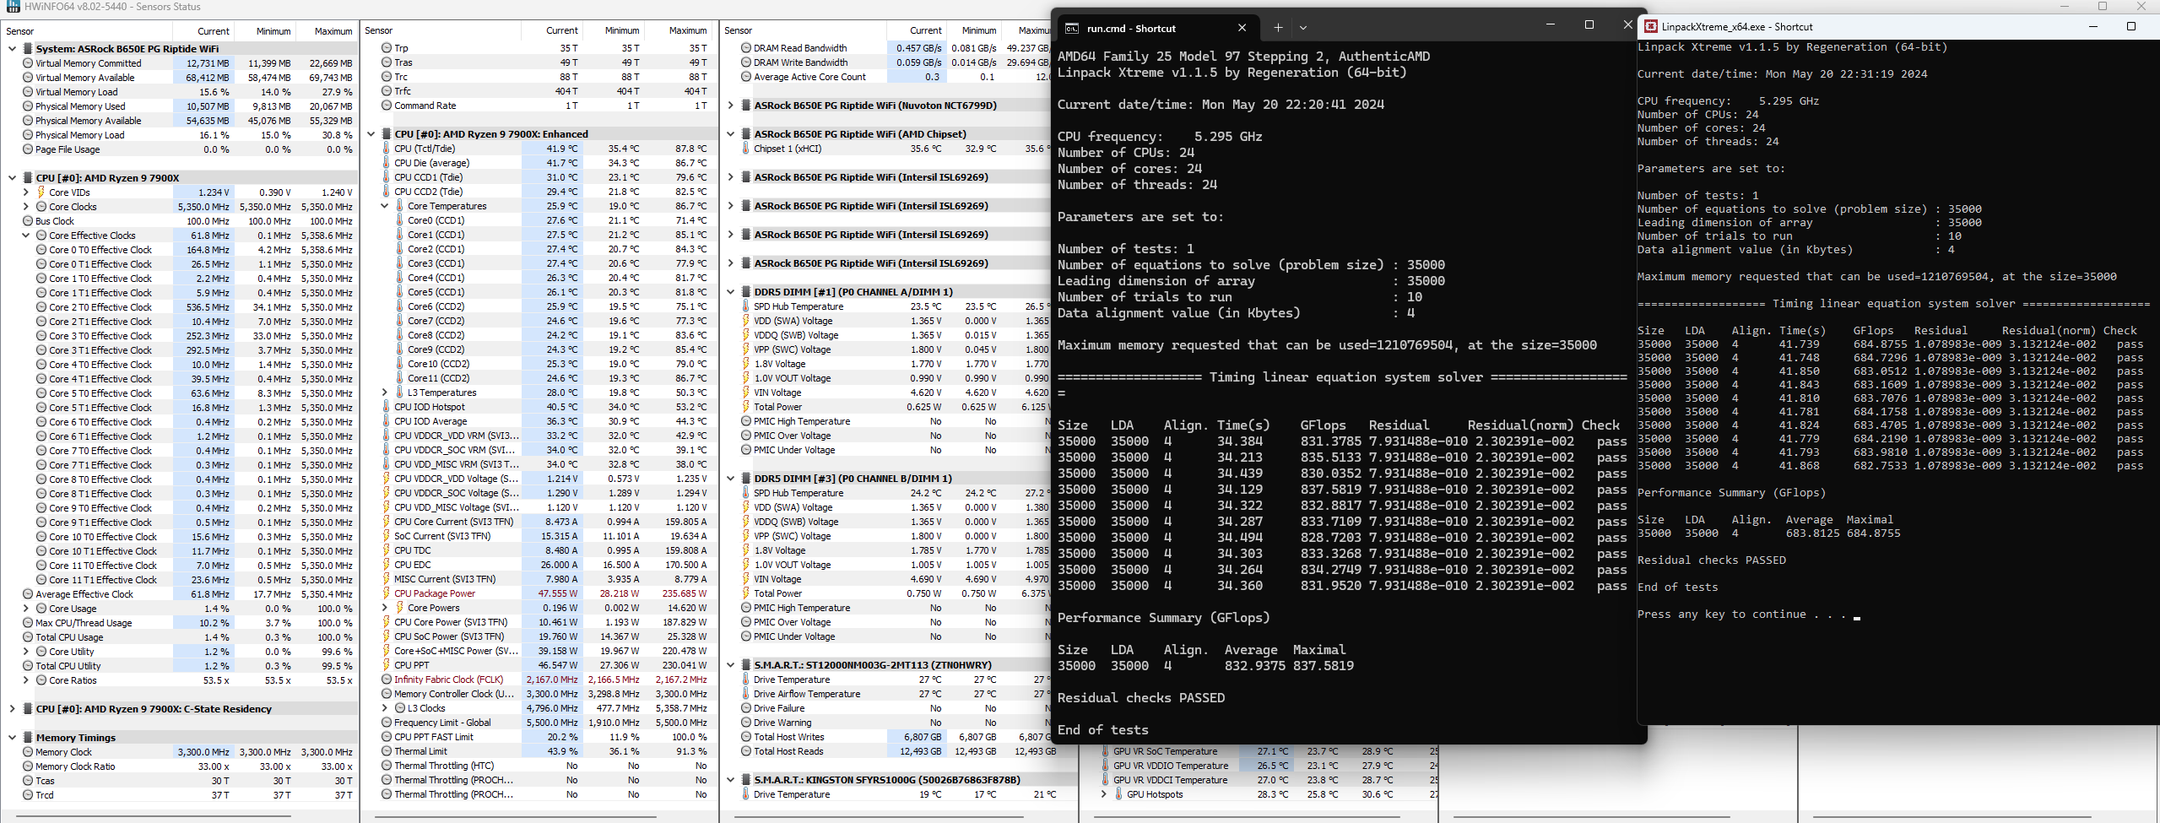Click the Chipset 1 (xHCI) thermometer icon
Viewport: 2160px width, 823px height.
click(x=746, y=149)
